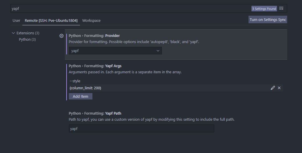Select the Remote SSH Pve-Ubuntu1804 tab
The width and height of the screenshot is (302, 153).
[51, 21]
